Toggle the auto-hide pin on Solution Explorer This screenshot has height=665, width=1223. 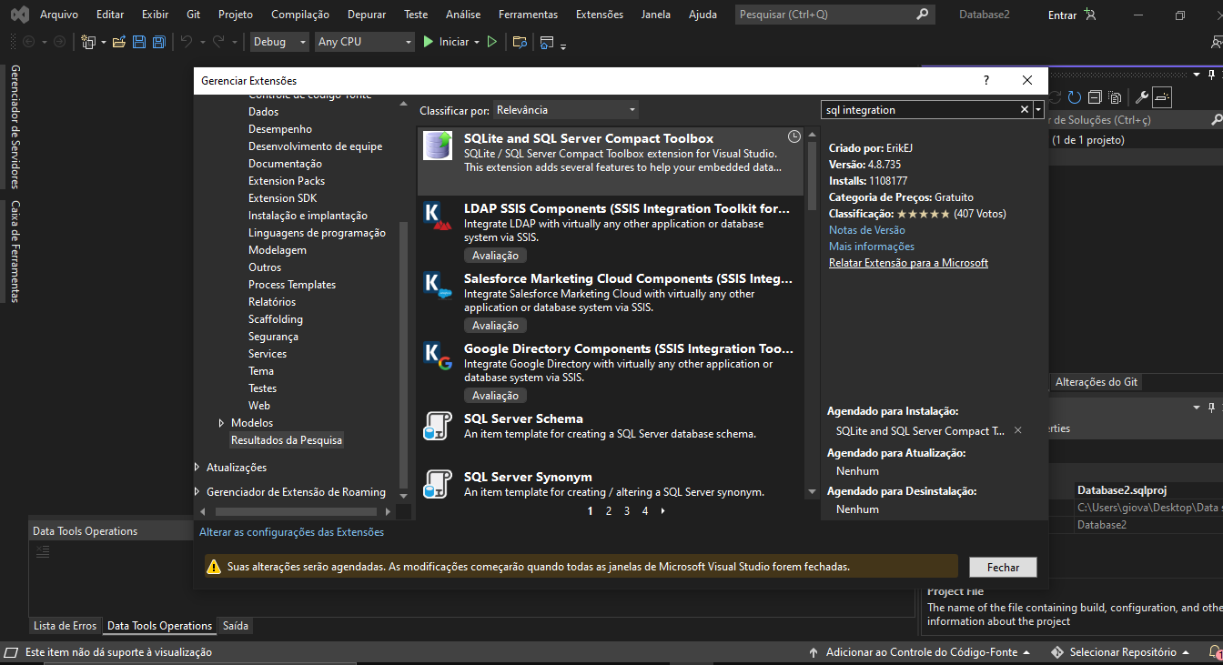click(1210, 76)
